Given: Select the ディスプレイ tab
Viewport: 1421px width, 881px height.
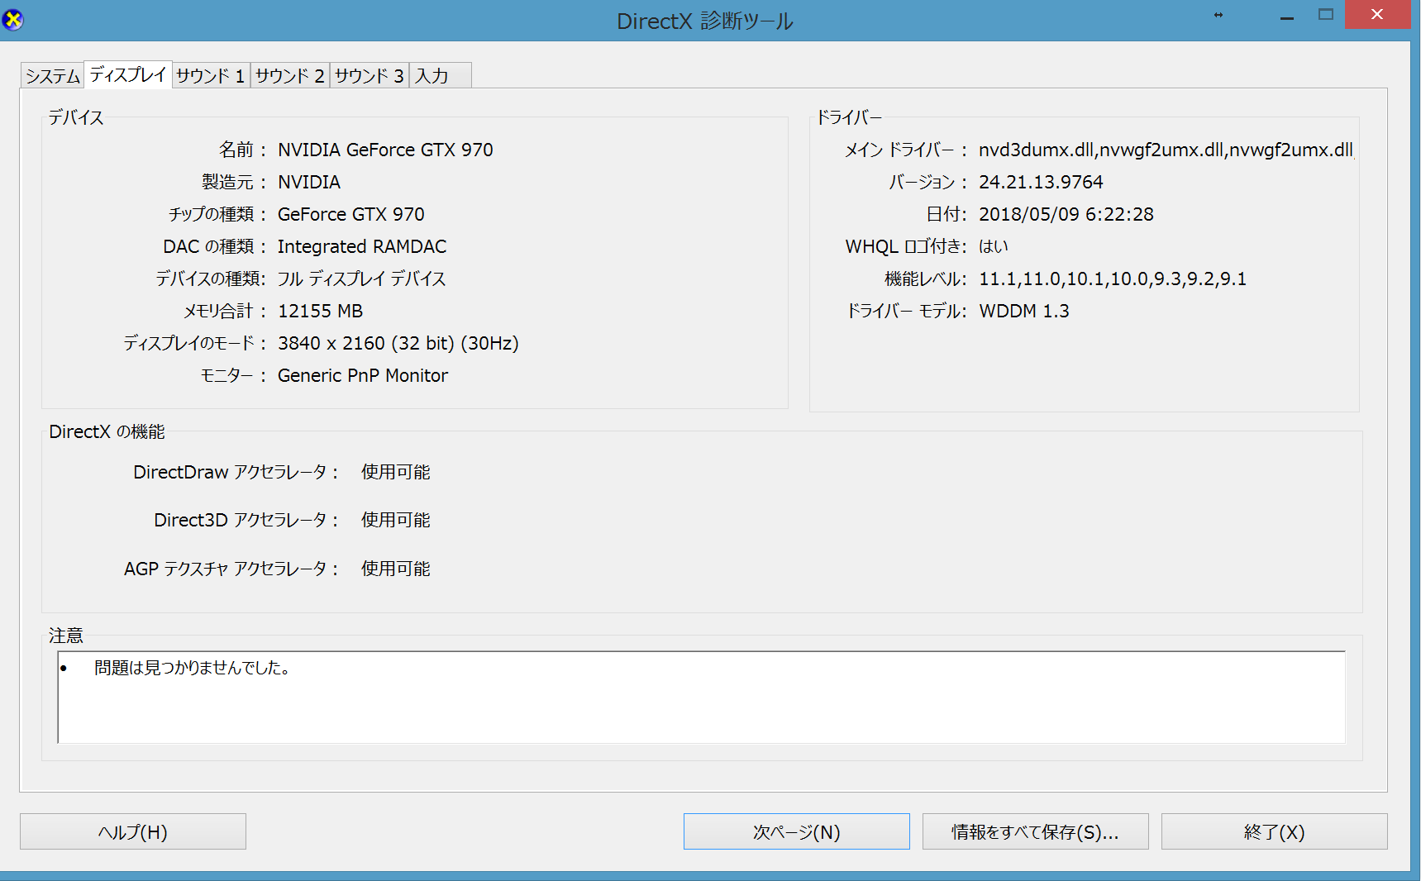Looking at the screenshot, I should 128,74.
